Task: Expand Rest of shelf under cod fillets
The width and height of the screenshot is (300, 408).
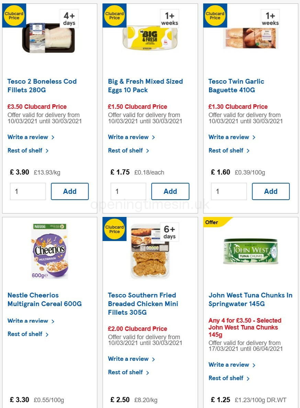Action: 25,150
